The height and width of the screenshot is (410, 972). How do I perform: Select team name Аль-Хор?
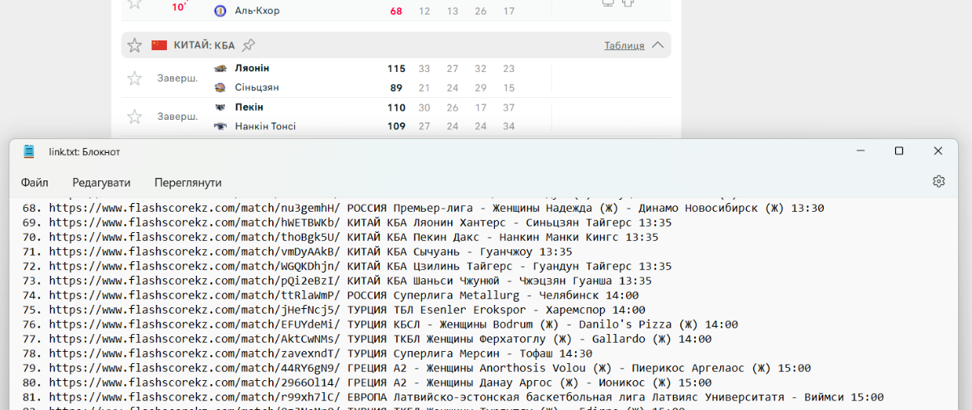pyautogui.click(x=258, y=11)
